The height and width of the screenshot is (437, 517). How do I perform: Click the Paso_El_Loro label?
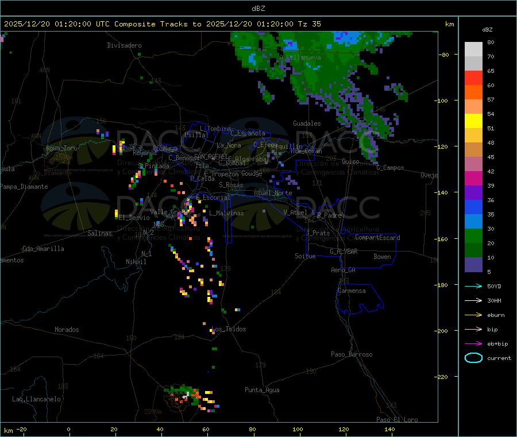tap(397, 420)
